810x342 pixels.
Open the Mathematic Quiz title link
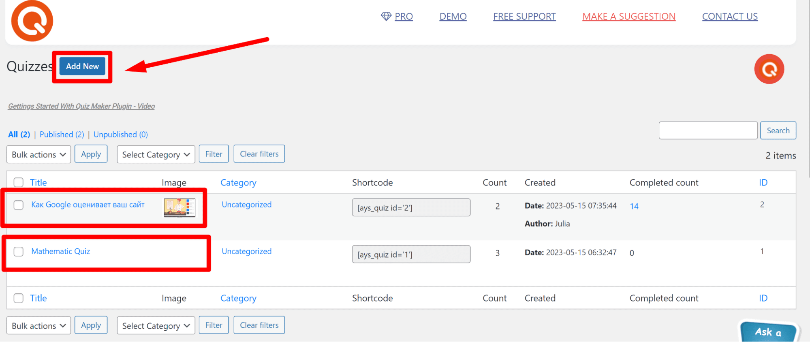(x=61, y=251)
